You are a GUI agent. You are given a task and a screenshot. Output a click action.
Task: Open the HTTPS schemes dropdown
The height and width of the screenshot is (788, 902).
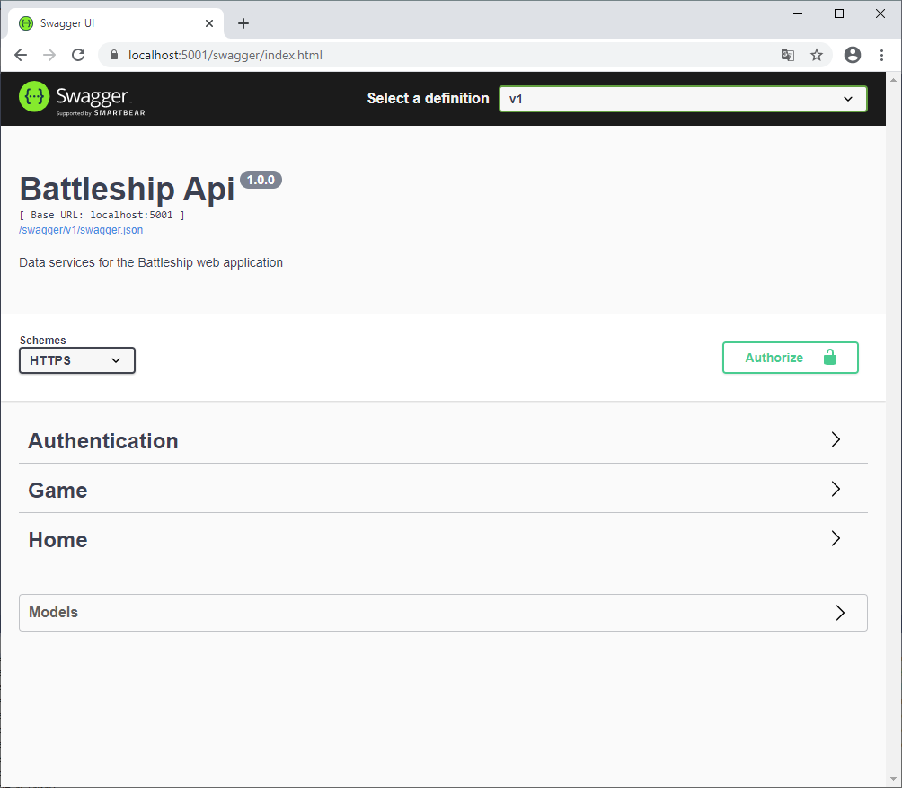tap(77, 360)
